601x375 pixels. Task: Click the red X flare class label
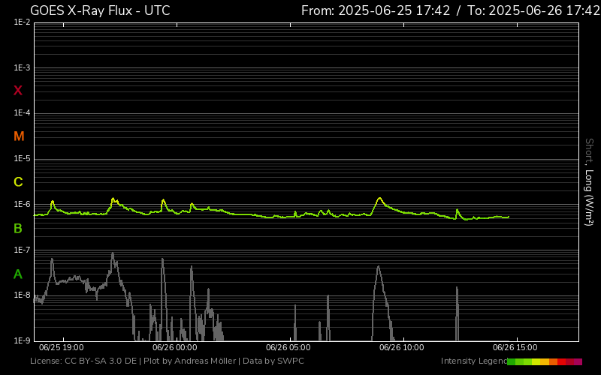[x=18, y=91]
